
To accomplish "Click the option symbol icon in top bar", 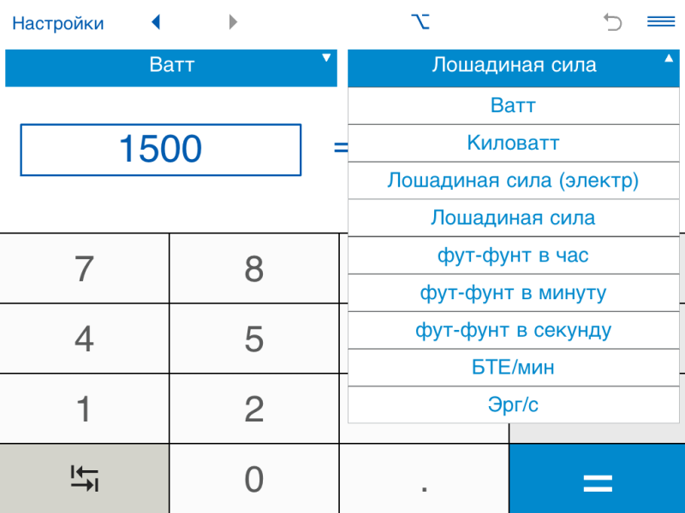I will point(420,22).
